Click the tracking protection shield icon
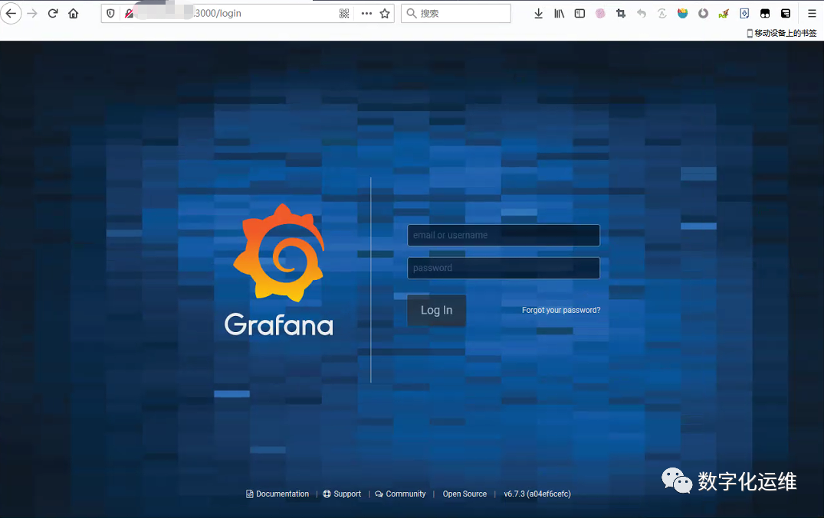 coord(110,14)
